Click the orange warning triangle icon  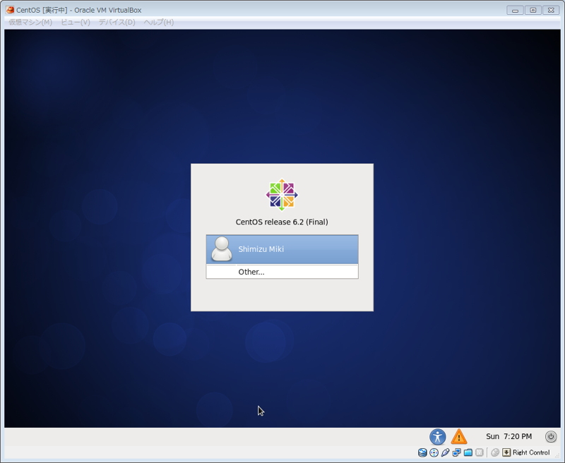click(458, 437)
